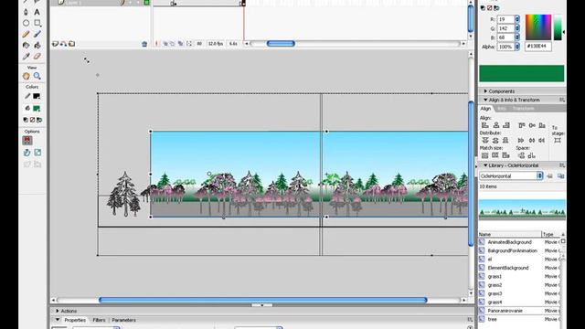The image size is (585, 329).
Task: Select AnimatedBackground in the library
Action: coord(510,242)
